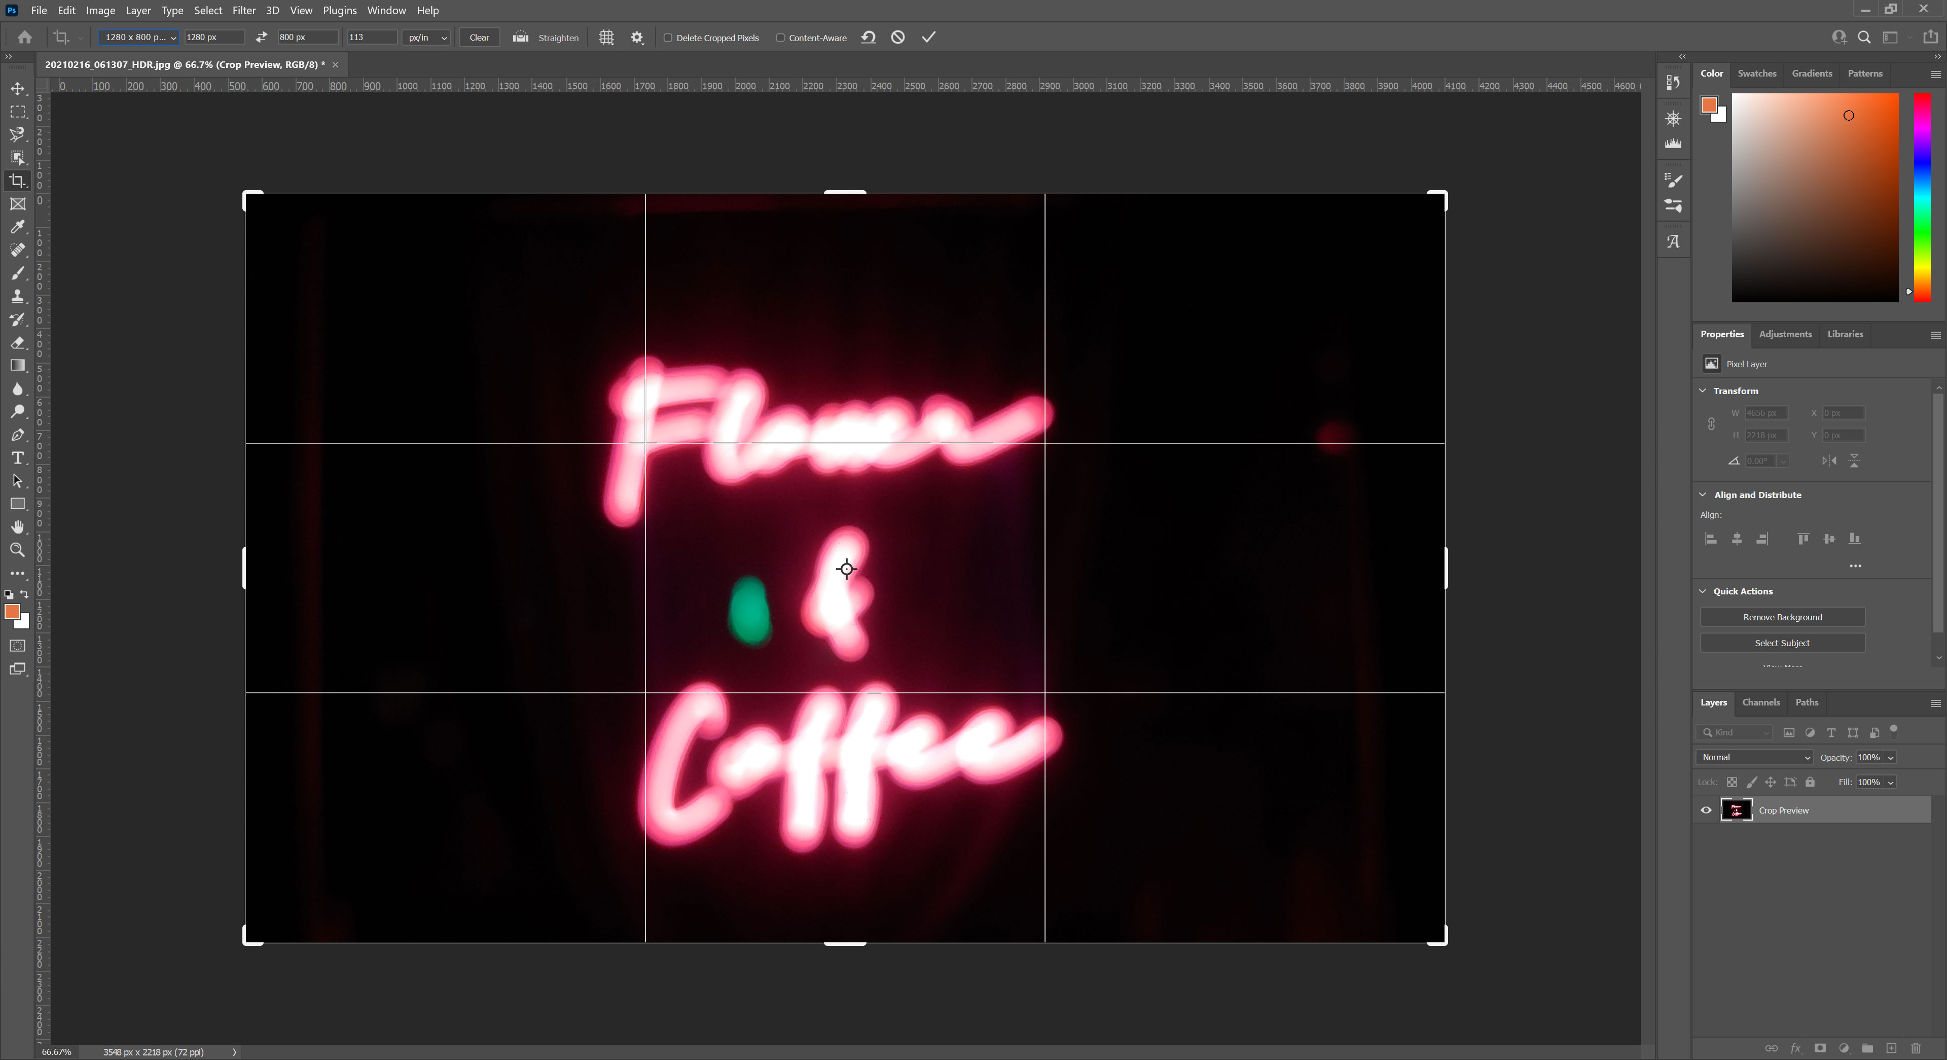
Task: Click the Clear button
Action: (479, 37)
